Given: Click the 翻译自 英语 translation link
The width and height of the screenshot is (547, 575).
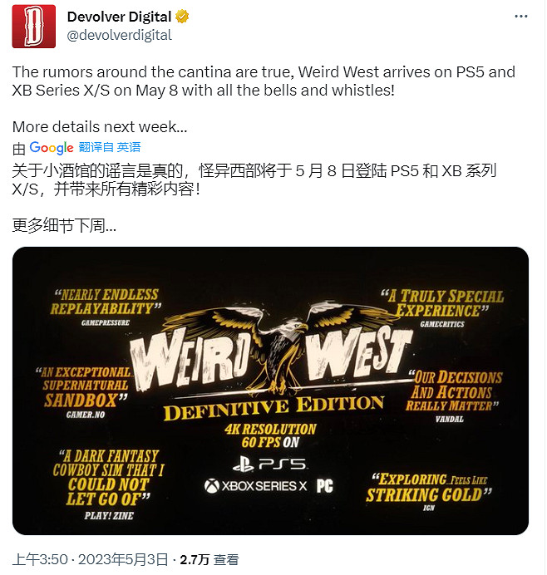Looking at the screenshot, I should [x=110, y=147].
